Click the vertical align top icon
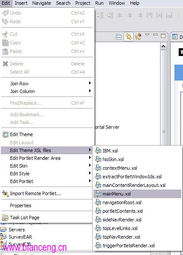 (x=149, y=16)
